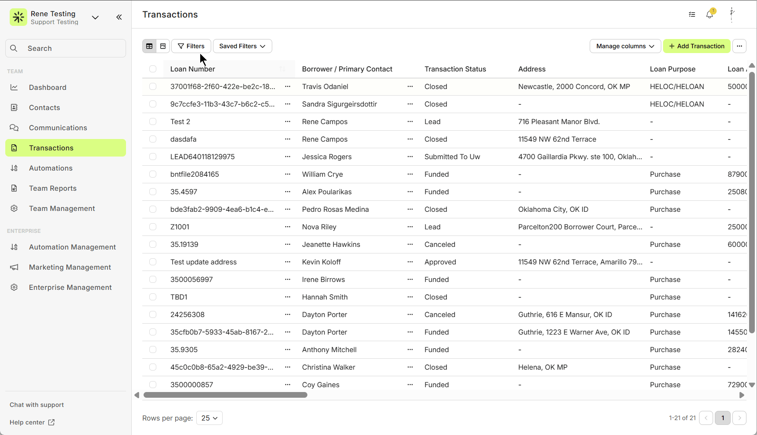Open the notifications bell

pyautogui.click(x=710, y=14)
